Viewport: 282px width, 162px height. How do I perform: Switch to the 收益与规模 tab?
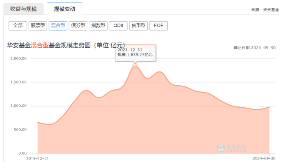coord(24,9)
